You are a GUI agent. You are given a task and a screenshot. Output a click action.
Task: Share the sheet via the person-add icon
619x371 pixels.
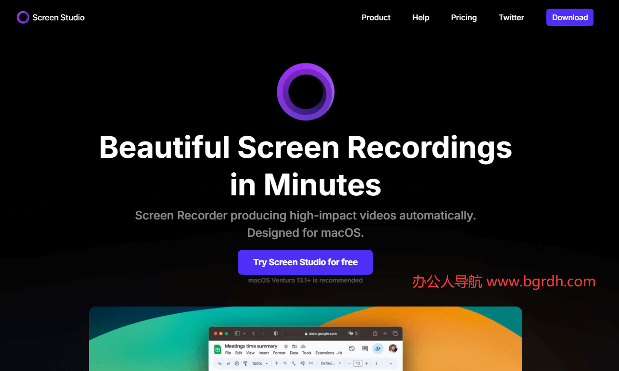pyautogui.click(x=378, y=348)
